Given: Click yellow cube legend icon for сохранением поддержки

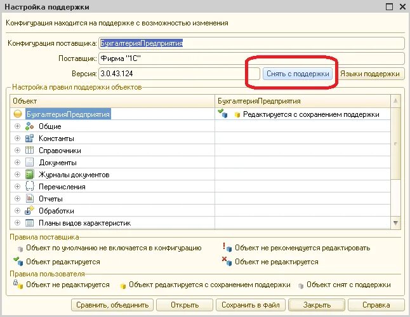Looking at the screenshot, I should click(x=123, y=286).
